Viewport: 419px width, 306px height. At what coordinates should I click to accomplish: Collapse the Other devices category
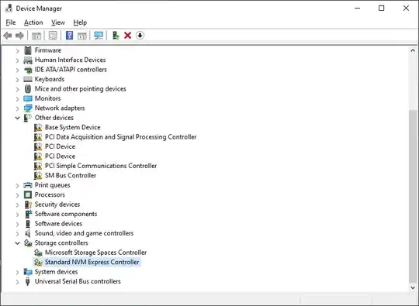[x=17, y=118]
